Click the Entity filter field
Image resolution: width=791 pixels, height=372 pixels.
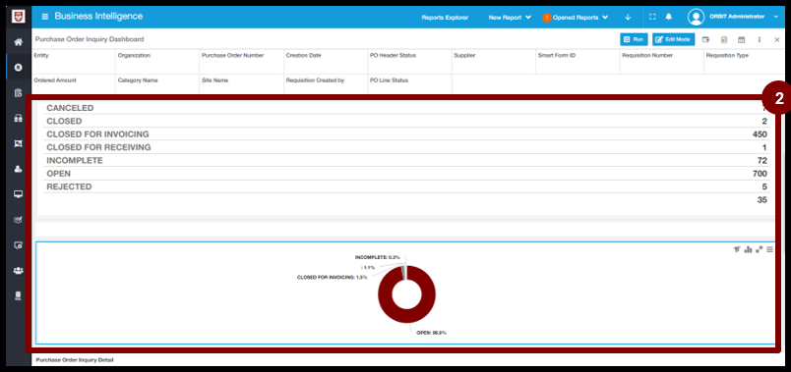[x=74, y=62]
